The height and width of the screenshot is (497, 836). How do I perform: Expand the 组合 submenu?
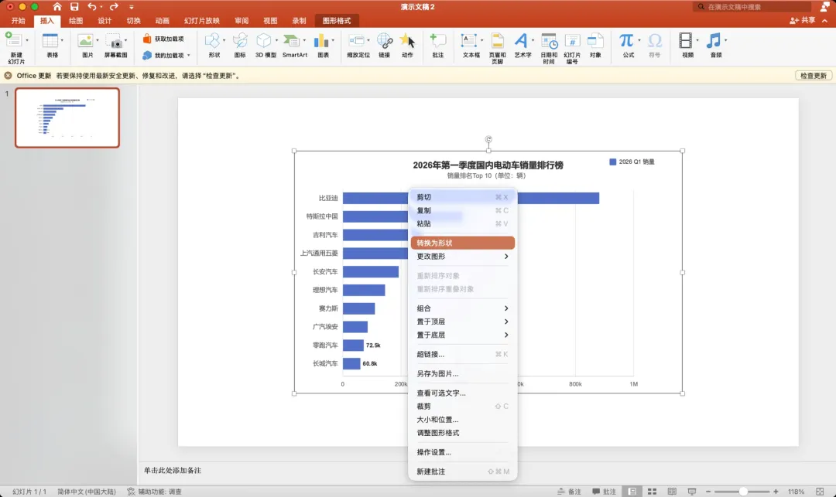pos(462,308)
